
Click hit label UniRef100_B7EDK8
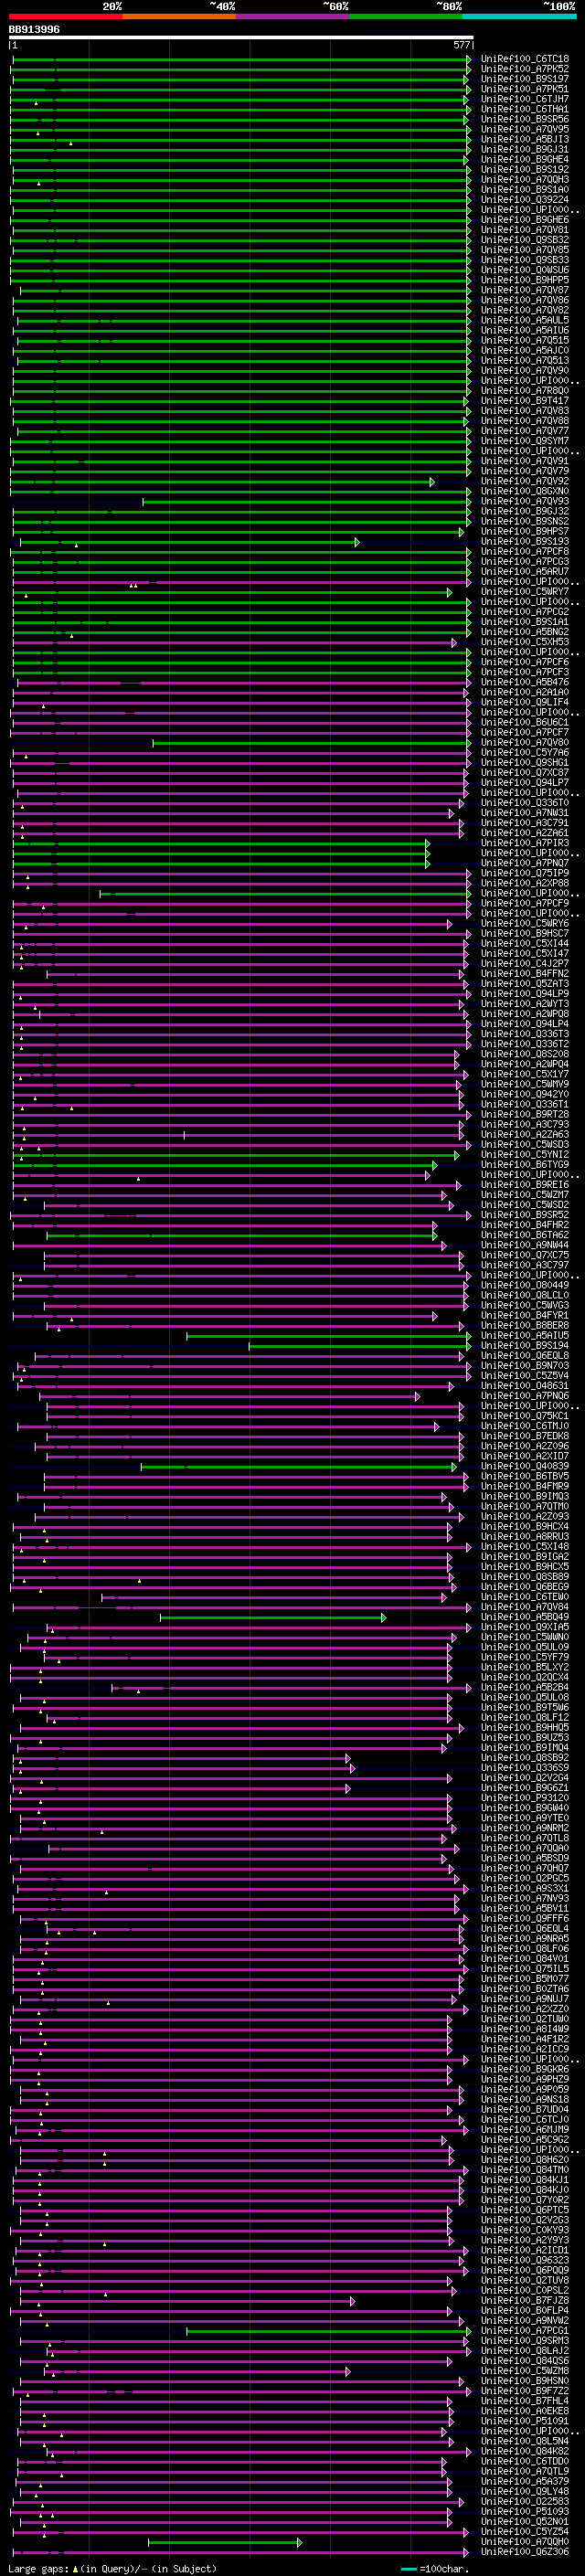click(525, 1436)
